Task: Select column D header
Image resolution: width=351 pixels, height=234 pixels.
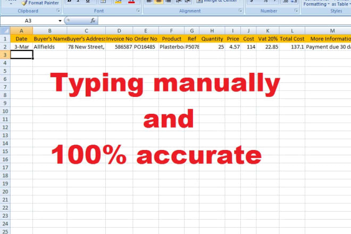Action: [x=119, y=30]
